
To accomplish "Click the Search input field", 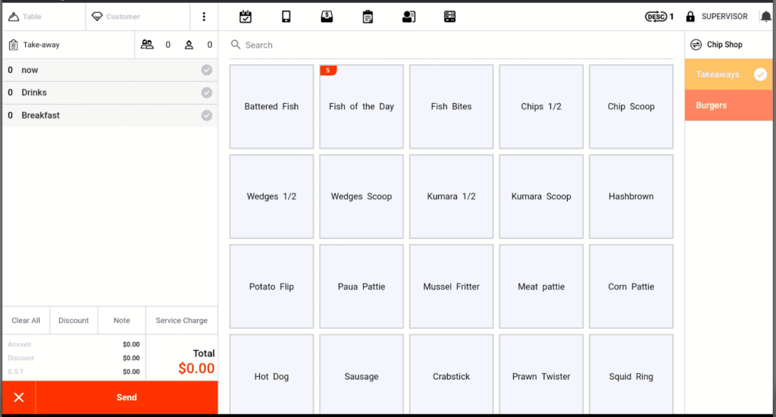I will [x=455, y=45].
